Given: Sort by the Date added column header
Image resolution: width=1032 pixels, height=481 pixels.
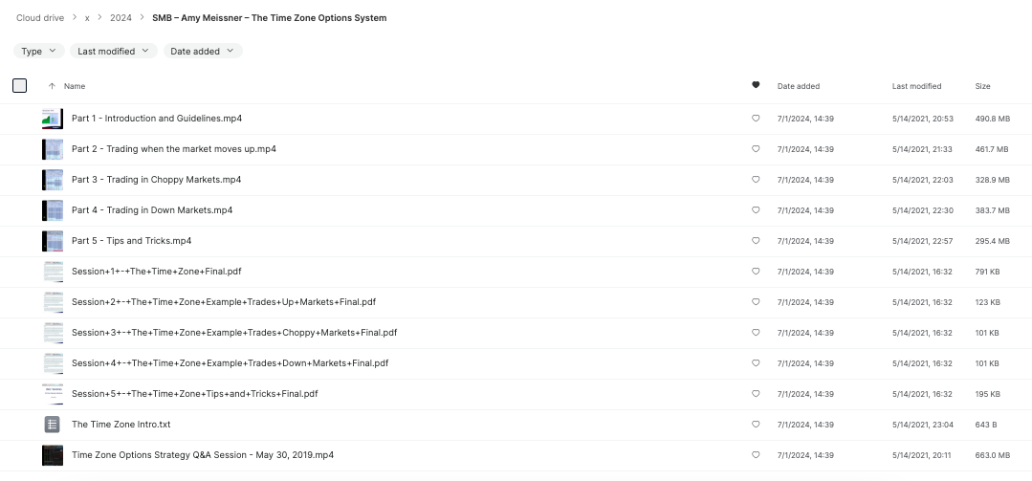Looking at the screenshot, I should tap(799, 86).
